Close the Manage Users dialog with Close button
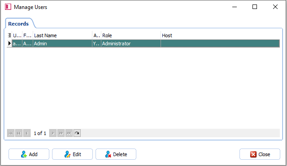Viewport: 287px width, 166px height. click(x=260, y=154)
